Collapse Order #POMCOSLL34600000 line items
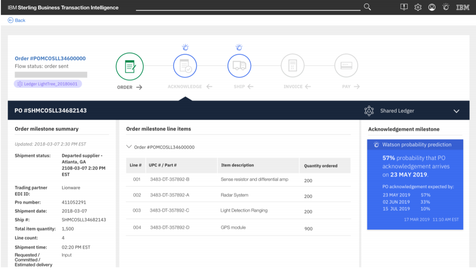 click(129, 147)
